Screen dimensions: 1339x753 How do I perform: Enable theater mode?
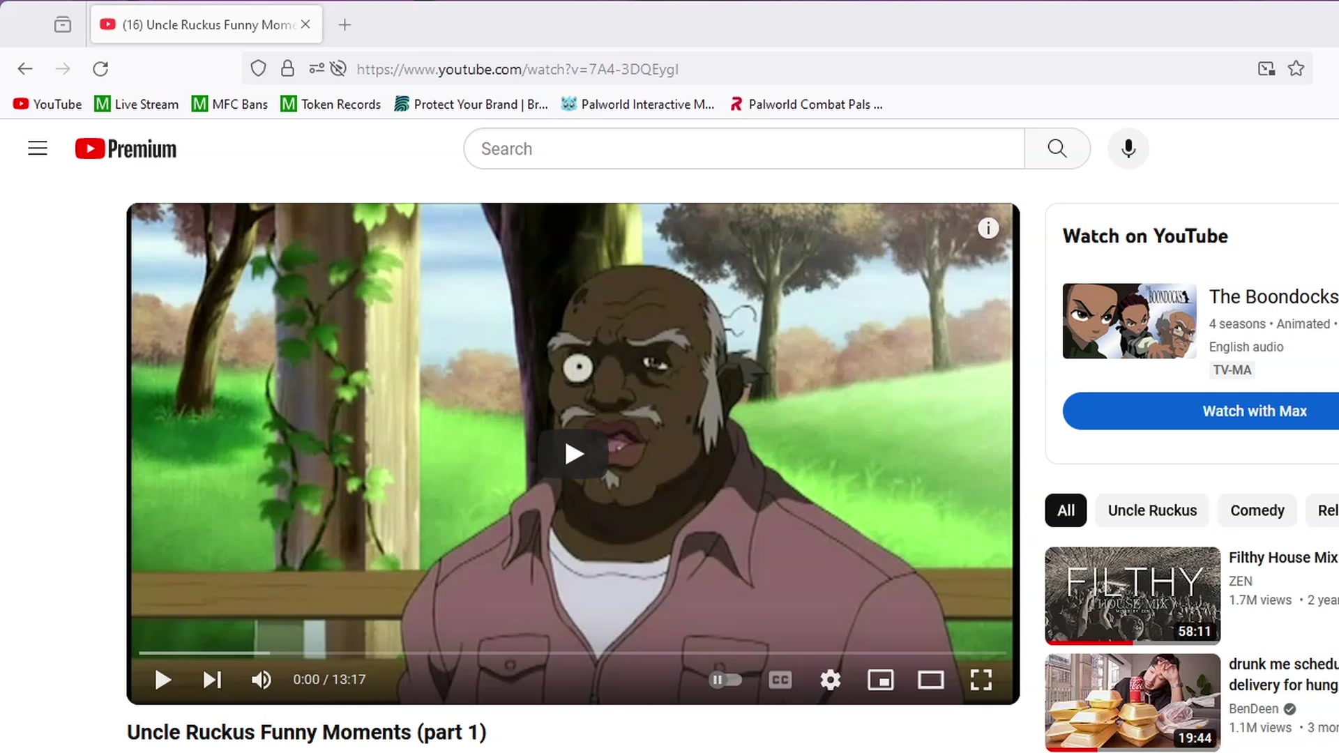(930, 680)
